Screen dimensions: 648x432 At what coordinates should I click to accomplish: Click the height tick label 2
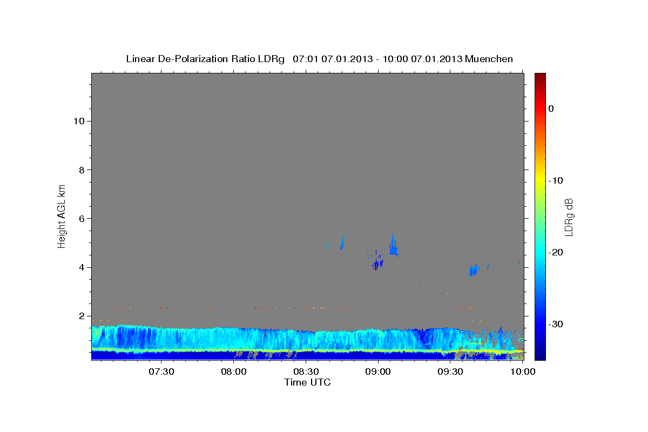click(82, 316)
